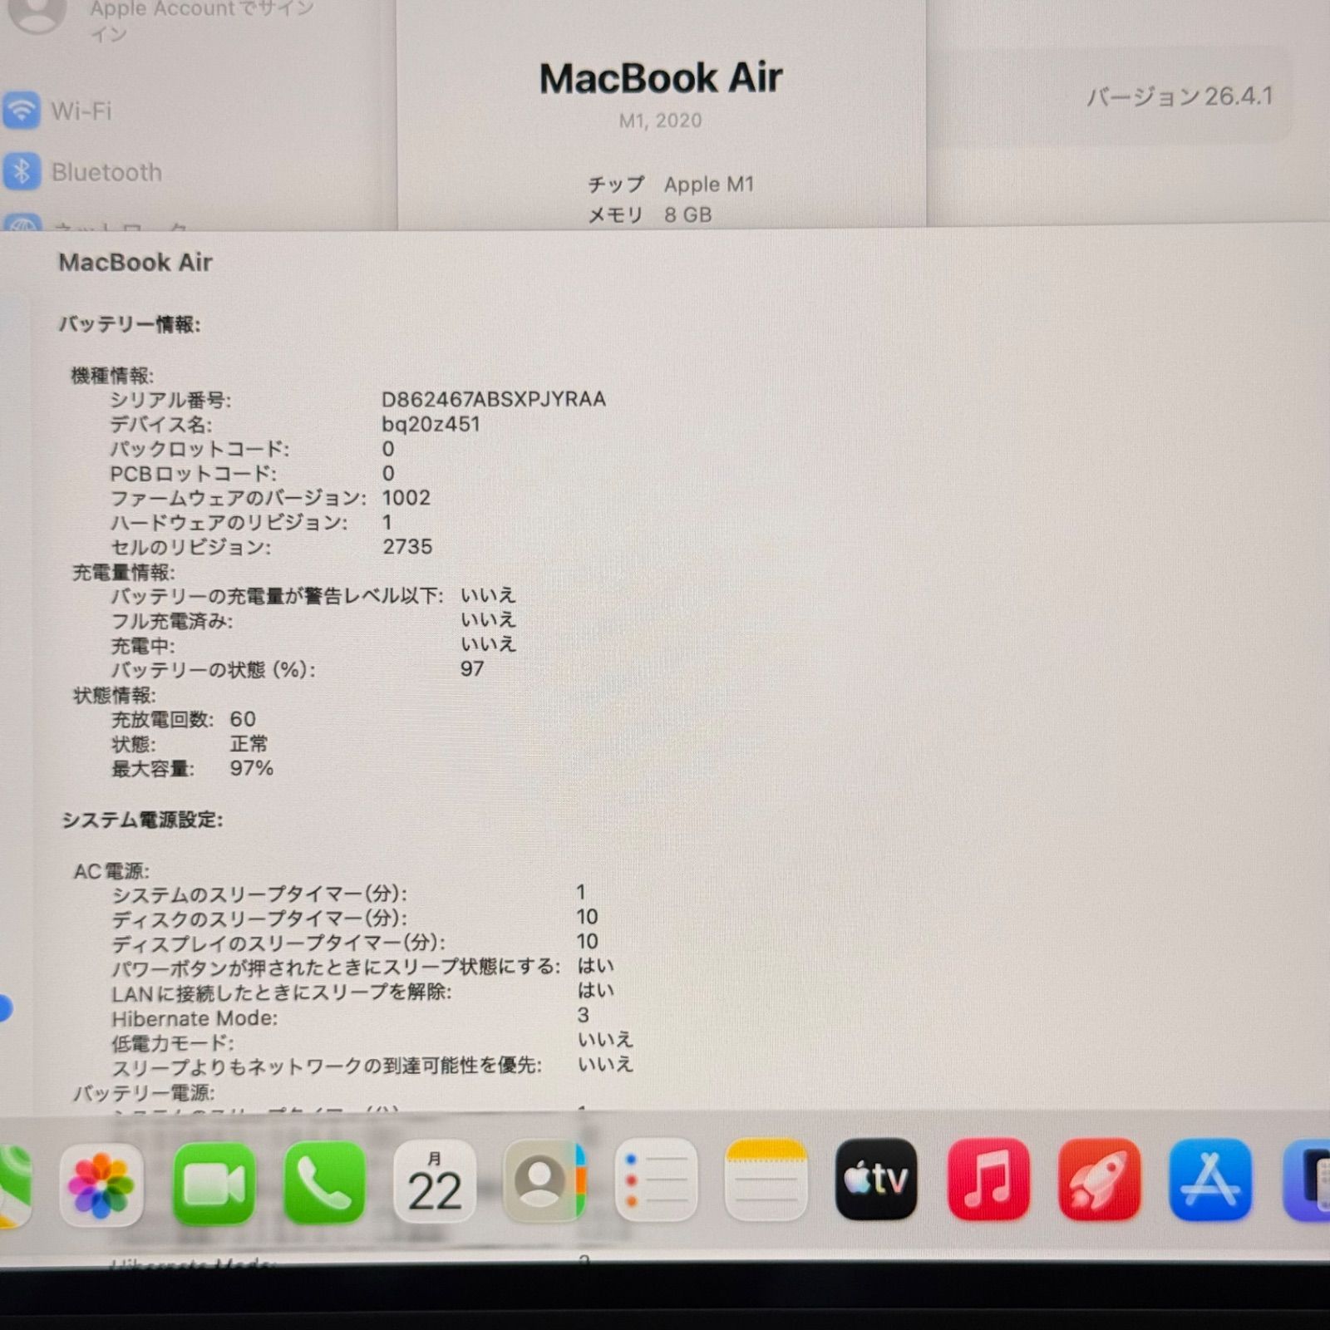Select the cycle count value 60
The width and height of the screenshot is (1330, 1330).
click(x=243, y=719)
